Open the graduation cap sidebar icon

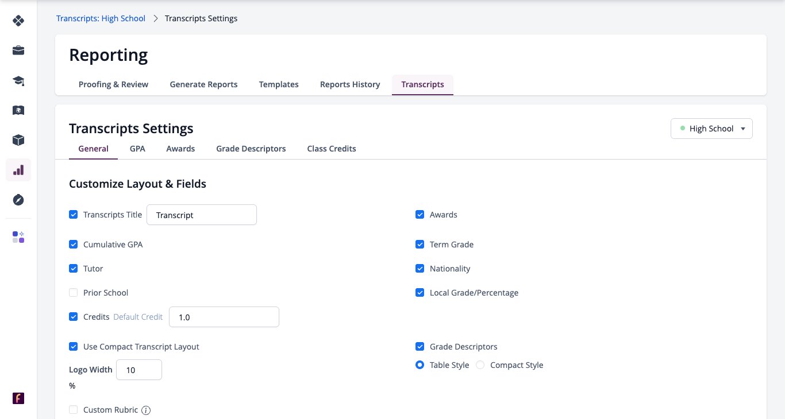18,80
